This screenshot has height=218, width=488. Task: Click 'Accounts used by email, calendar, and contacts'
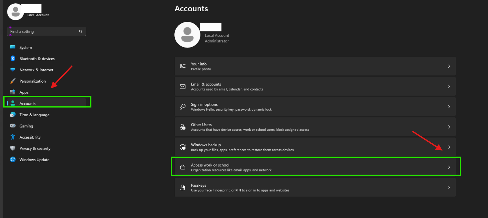(227, 89)
